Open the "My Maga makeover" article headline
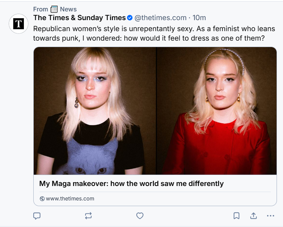 click(131, 184)
